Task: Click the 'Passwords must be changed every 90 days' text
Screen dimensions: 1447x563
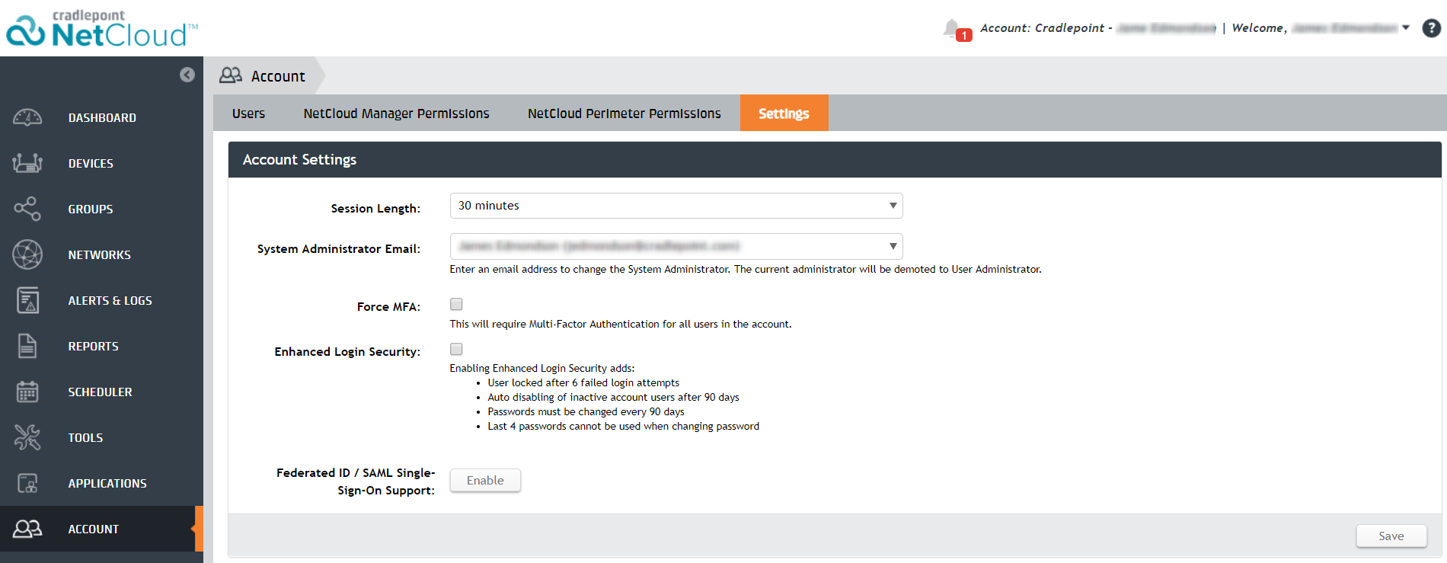Action: [x=586, y=412]
